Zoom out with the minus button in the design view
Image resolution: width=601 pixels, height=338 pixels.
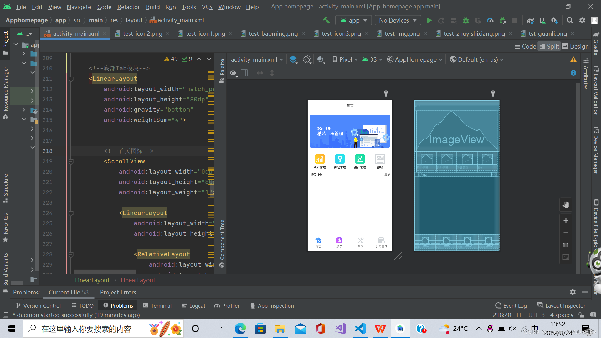coord(566,233)
